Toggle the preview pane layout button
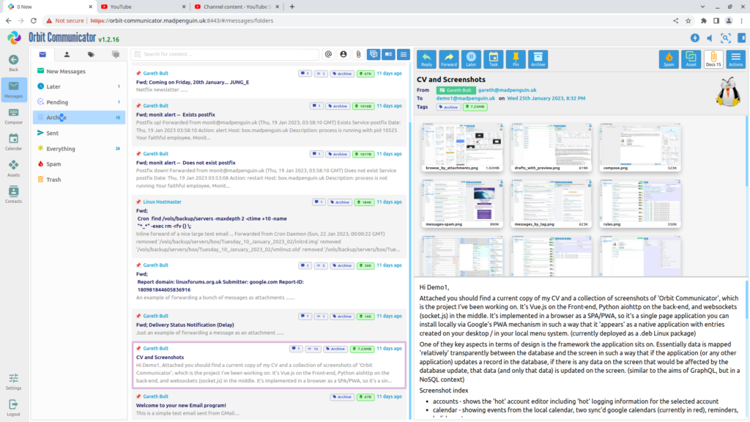Viewport: 750px width, 422px height. pyautogui.click(x=388, y=54)
